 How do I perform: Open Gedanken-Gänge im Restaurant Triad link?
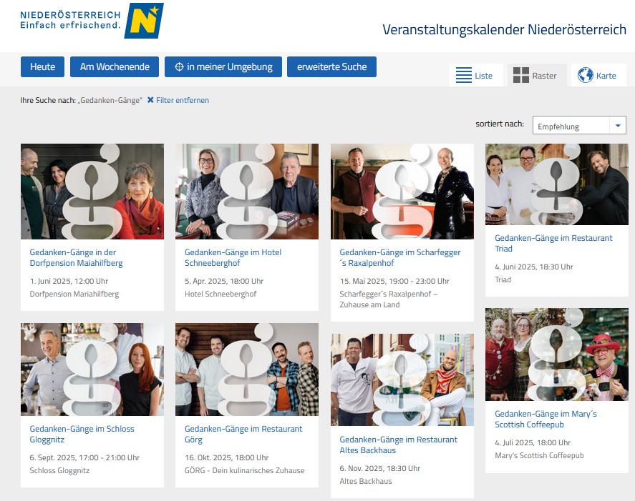click(x=553, y=244)
